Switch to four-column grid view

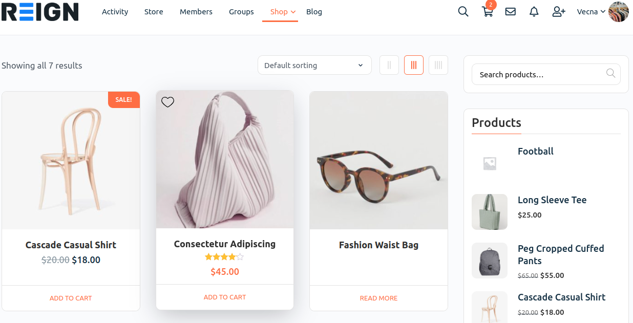pyautogui.click(x=438, y=65)
